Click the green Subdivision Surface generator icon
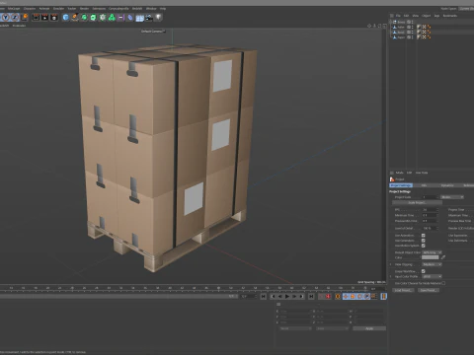This screenshot has width=474, height=355. (84, 17)
